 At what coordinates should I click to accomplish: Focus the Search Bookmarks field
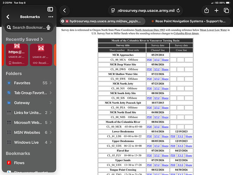pos(29,27)
